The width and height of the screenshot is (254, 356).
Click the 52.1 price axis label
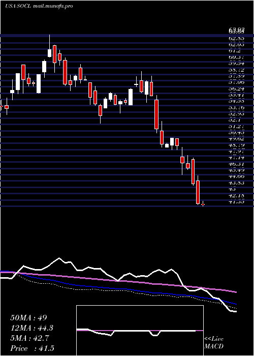(x=234, y=121)
